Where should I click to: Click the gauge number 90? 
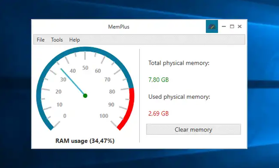pos(111,105)
